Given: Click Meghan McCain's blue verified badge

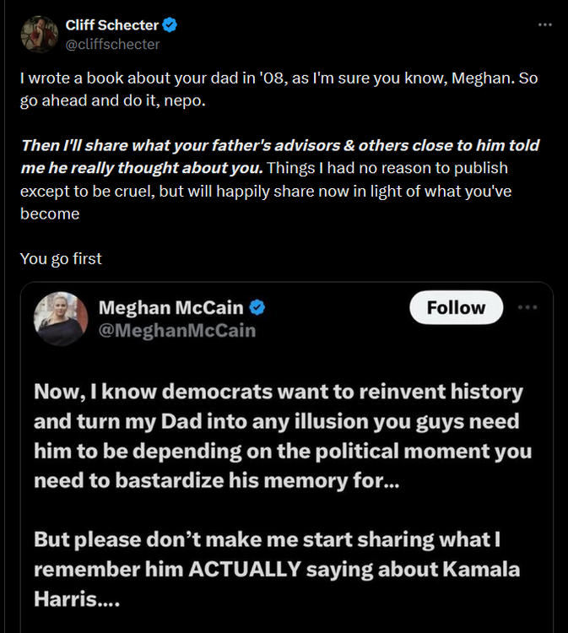Looking at the screenshot, I should (x=258, y=307).
